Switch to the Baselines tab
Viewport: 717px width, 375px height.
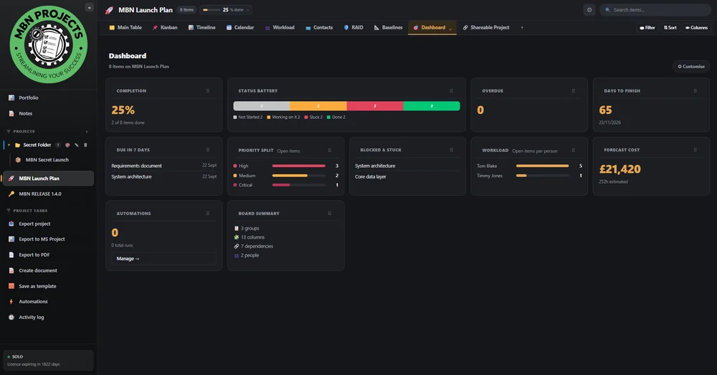click(388, 27)
